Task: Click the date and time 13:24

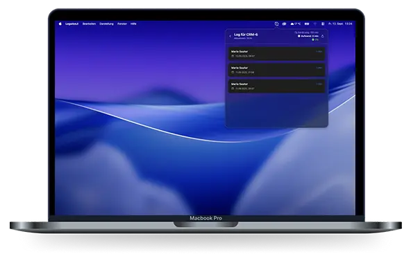Action: click(x=340, y=24)
